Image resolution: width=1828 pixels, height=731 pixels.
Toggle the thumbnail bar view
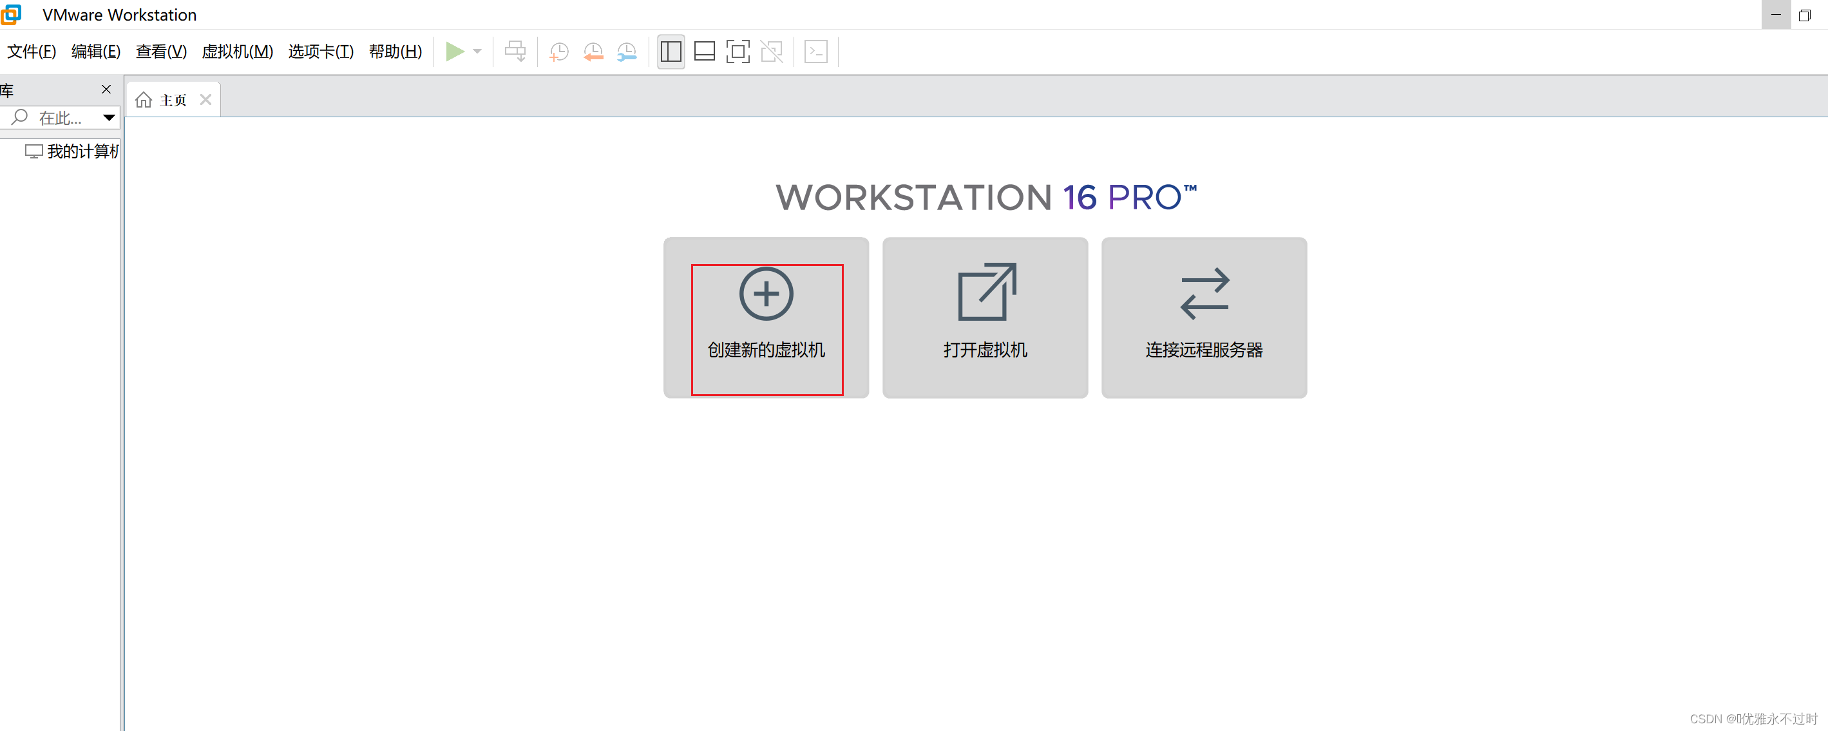tap(704, 51)
